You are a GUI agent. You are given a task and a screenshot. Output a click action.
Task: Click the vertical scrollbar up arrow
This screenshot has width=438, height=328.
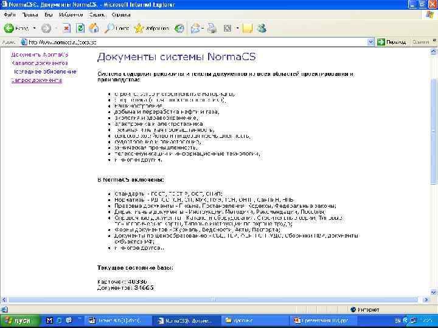[x=434, y=51]
